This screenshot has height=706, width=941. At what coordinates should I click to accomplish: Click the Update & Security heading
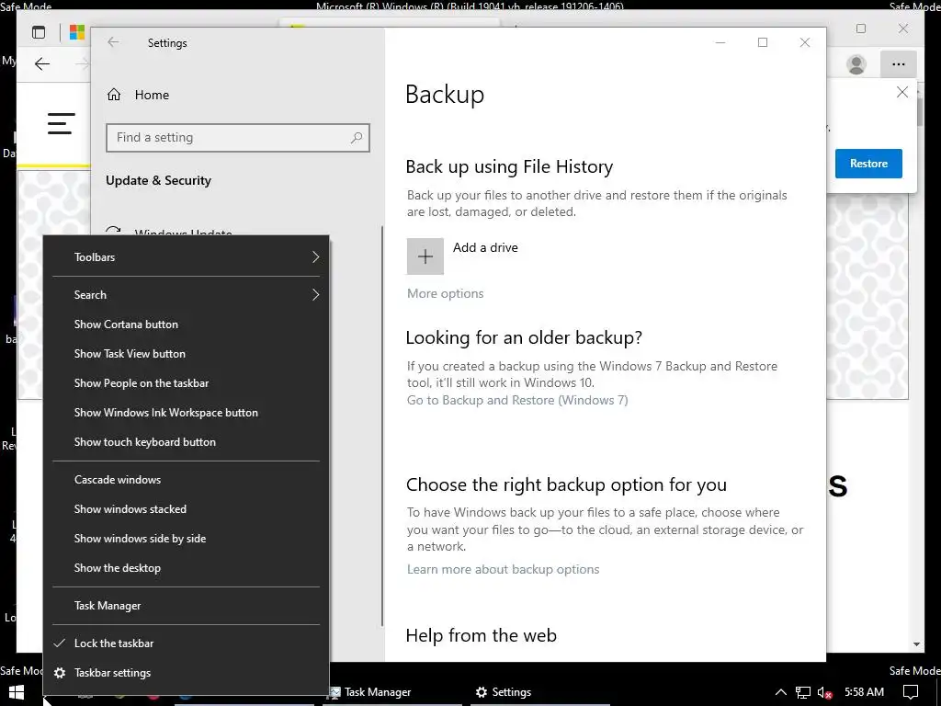(x=158, y=181)
